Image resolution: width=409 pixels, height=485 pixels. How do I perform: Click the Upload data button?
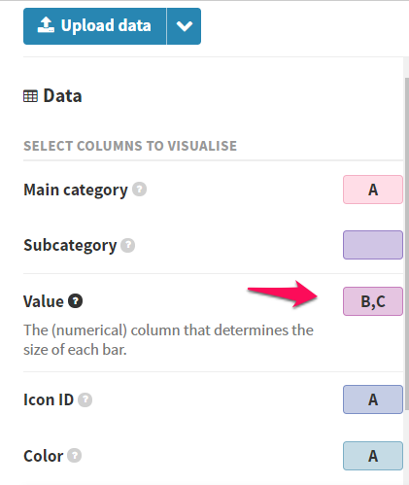94,26
